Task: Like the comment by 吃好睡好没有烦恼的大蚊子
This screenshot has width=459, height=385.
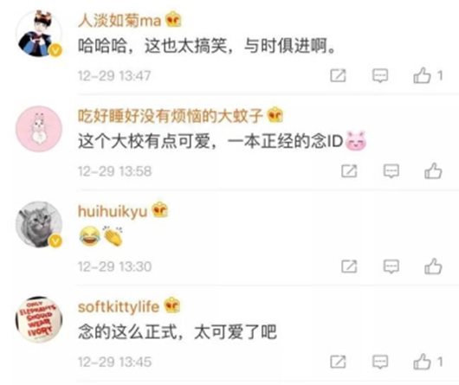Action: 433,171
